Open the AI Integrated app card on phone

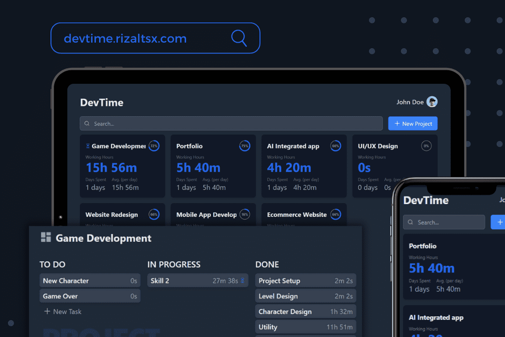(x=454, y=321)
